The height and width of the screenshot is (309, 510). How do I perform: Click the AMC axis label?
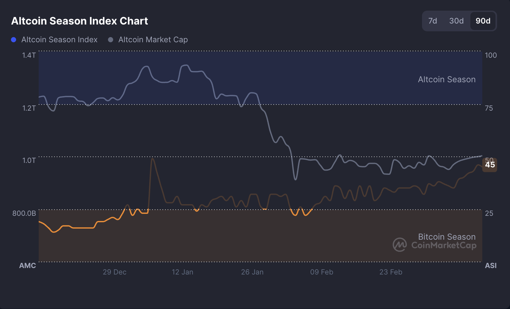[27, 265]
